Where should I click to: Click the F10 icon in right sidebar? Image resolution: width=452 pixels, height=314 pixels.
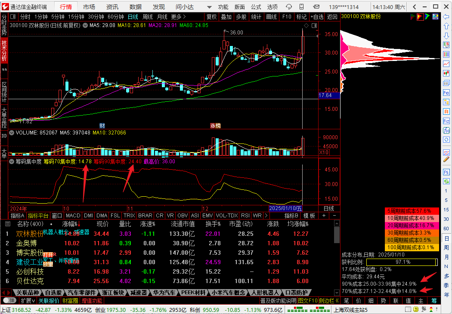tap(446, 93)
